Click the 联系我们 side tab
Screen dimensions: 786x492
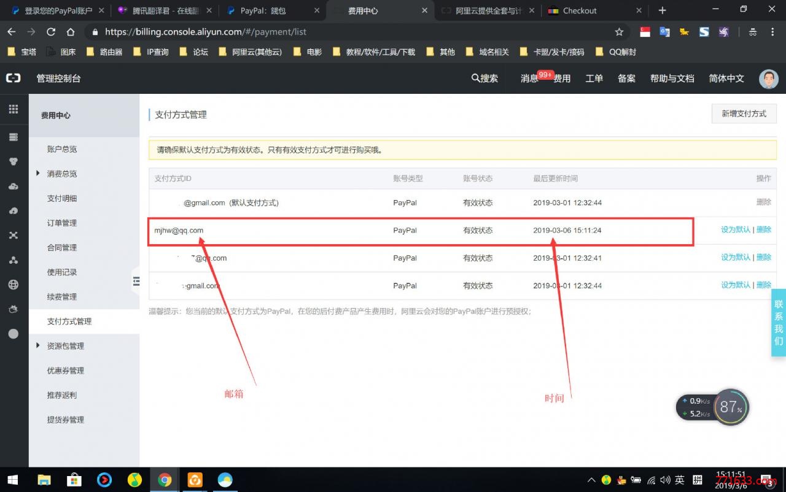point(779,323)
